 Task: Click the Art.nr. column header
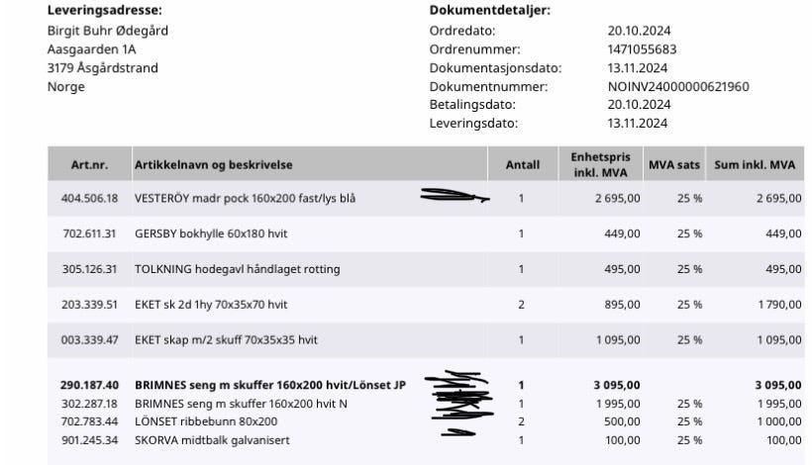(x=83, y=164)
